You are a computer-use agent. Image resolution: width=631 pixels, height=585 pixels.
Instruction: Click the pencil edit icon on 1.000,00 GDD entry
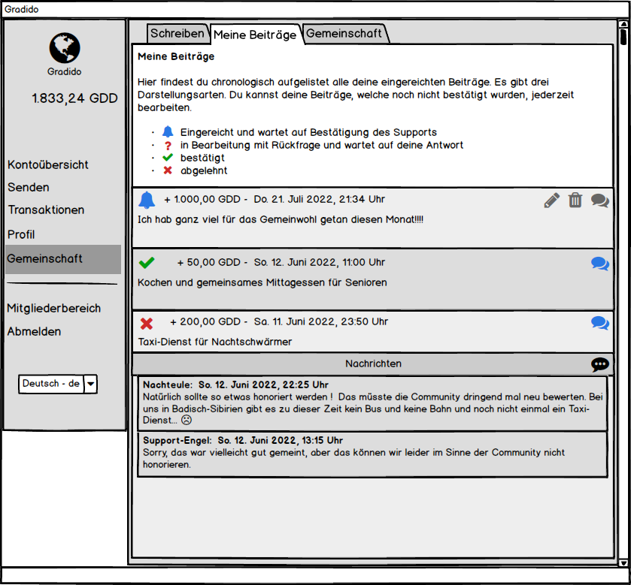552,201
